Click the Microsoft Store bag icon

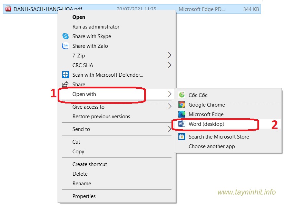coord(182,136)
